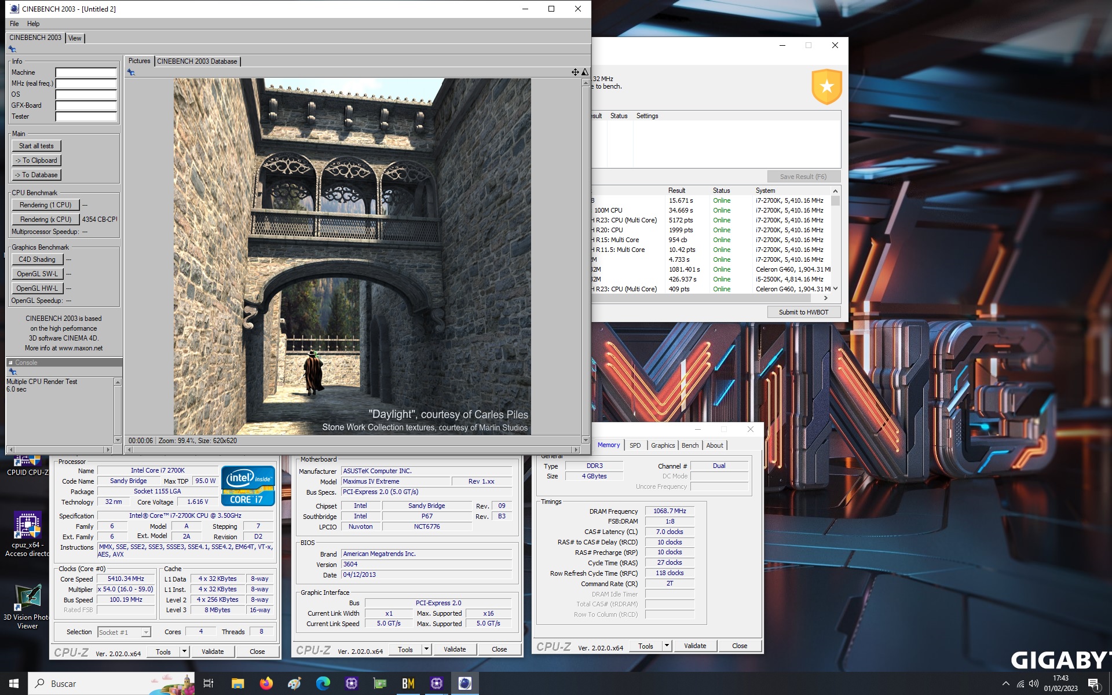Click the pin icon under the CINEBENCH 2003 tab
Screen dimensions: 1112x695
(x=12, y=49)
